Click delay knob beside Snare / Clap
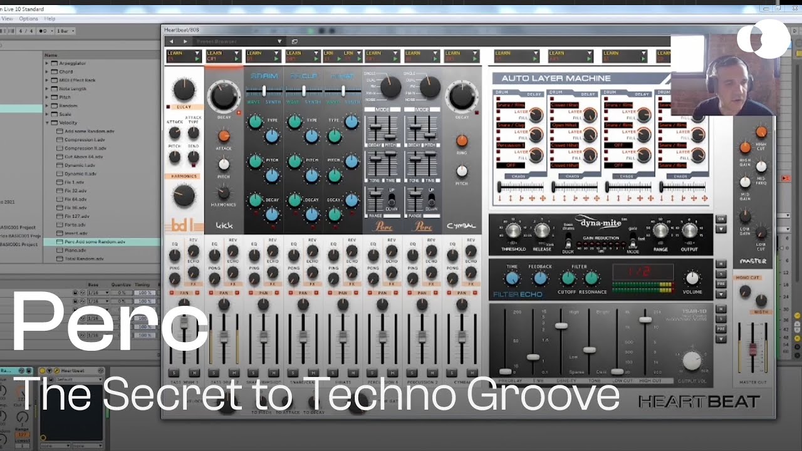Image resolution: width=802 pixels, height=451 pixels. [x=536, y=135]
